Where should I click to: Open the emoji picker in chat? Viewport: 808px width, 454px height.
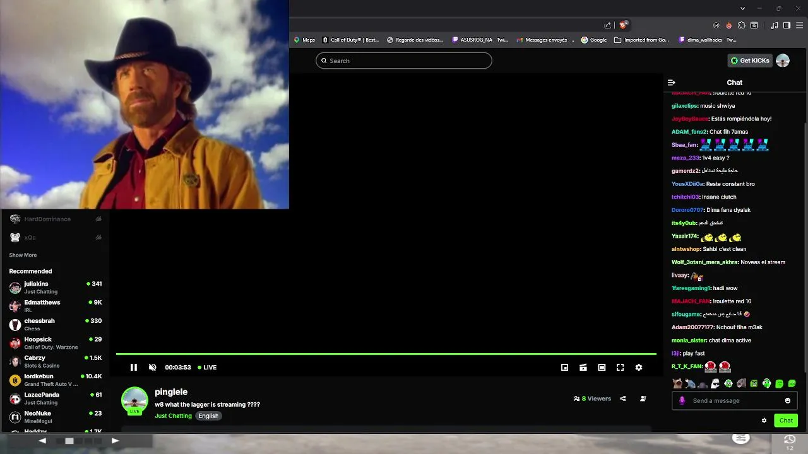point(788,401)
